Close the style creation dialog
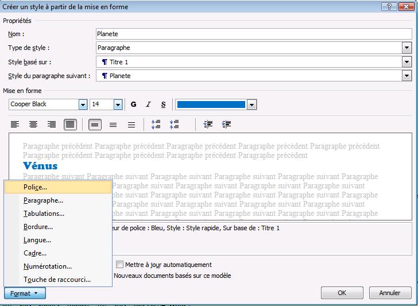 pos(406,6)
